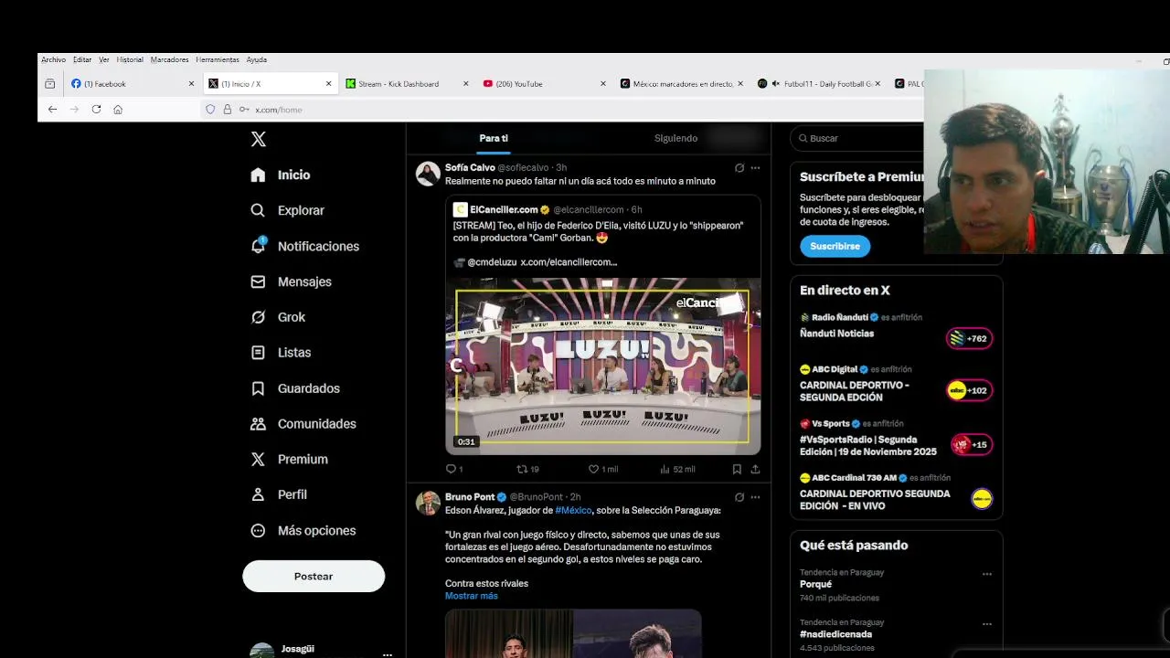Expand Más opciones menu

(x=303, y=530)
